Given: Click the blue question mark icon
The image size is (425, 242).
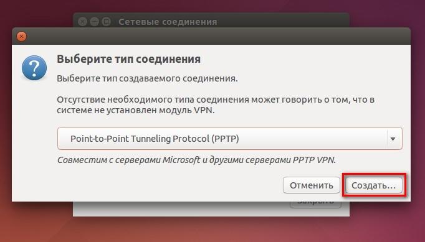Looking at the screenshot, I should click(x=34, y=68).
